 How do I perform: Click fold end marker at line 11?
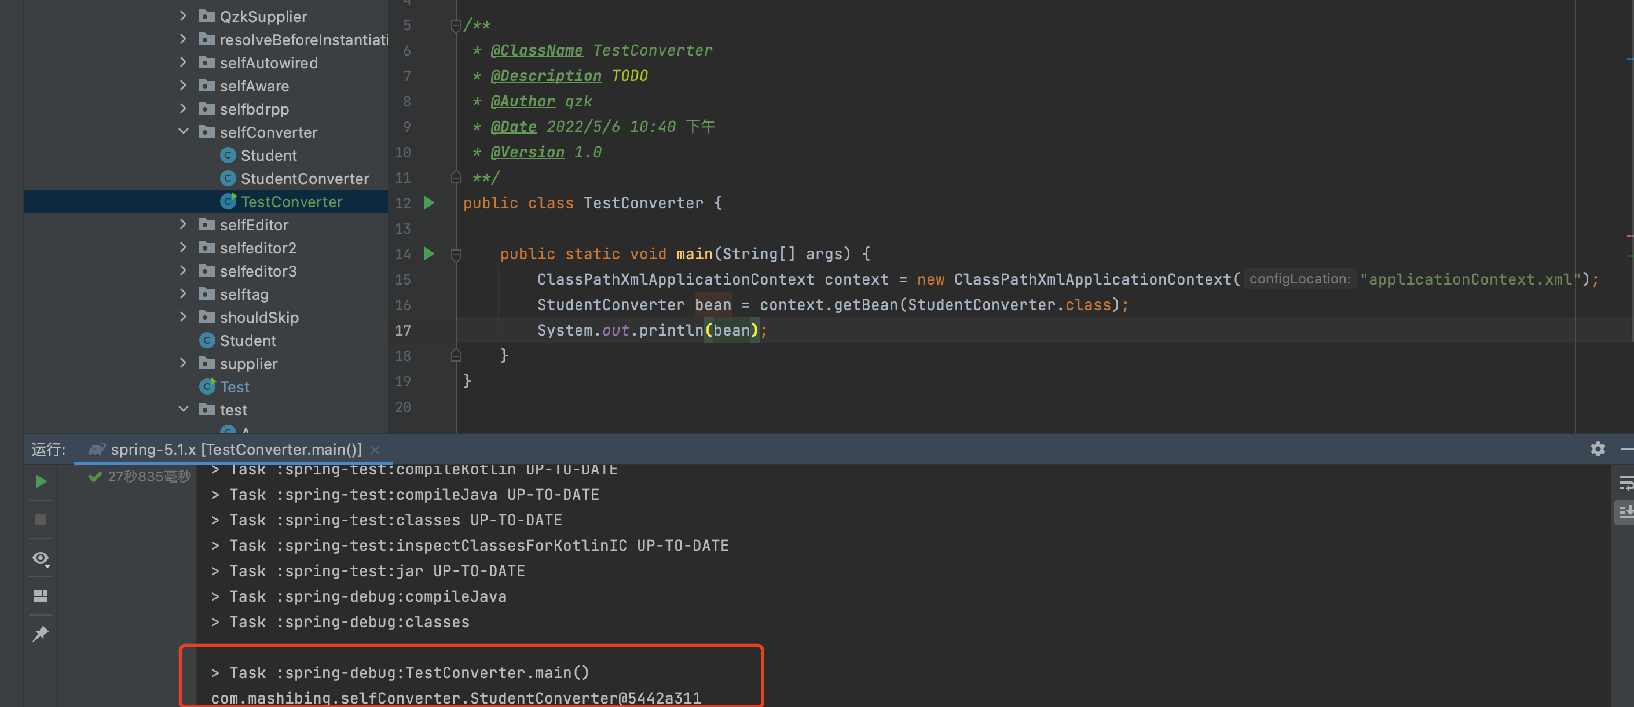click(x=456, y=178)
